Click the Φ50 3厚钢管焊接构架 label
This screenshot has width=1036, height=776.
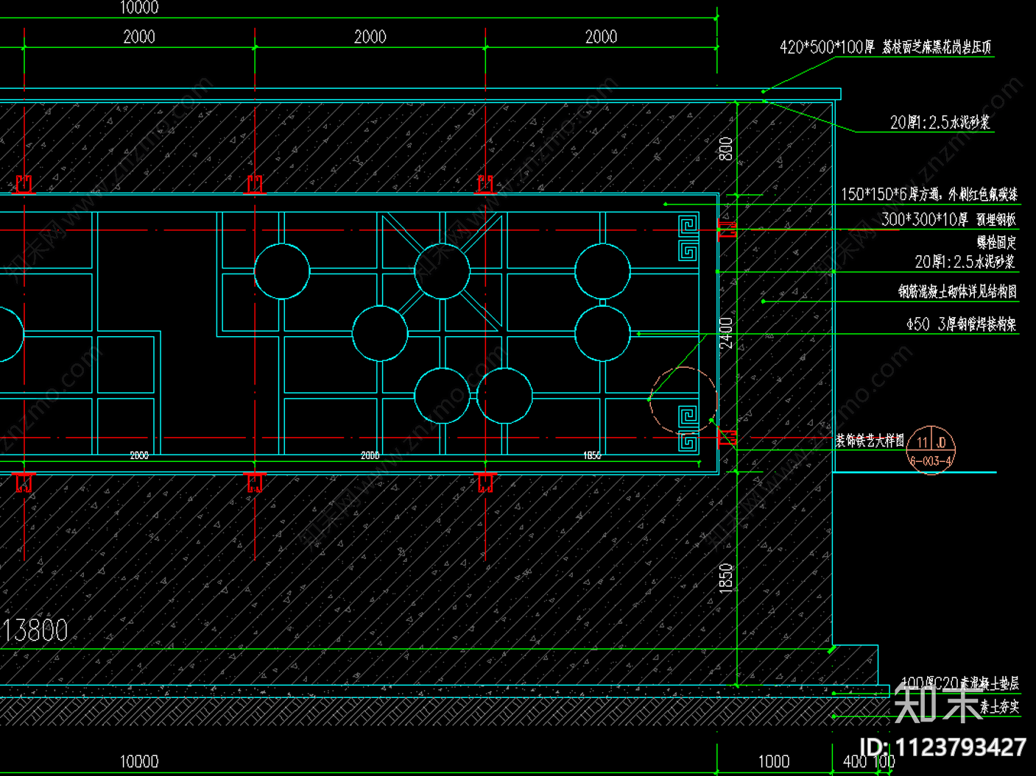(961, 324)
